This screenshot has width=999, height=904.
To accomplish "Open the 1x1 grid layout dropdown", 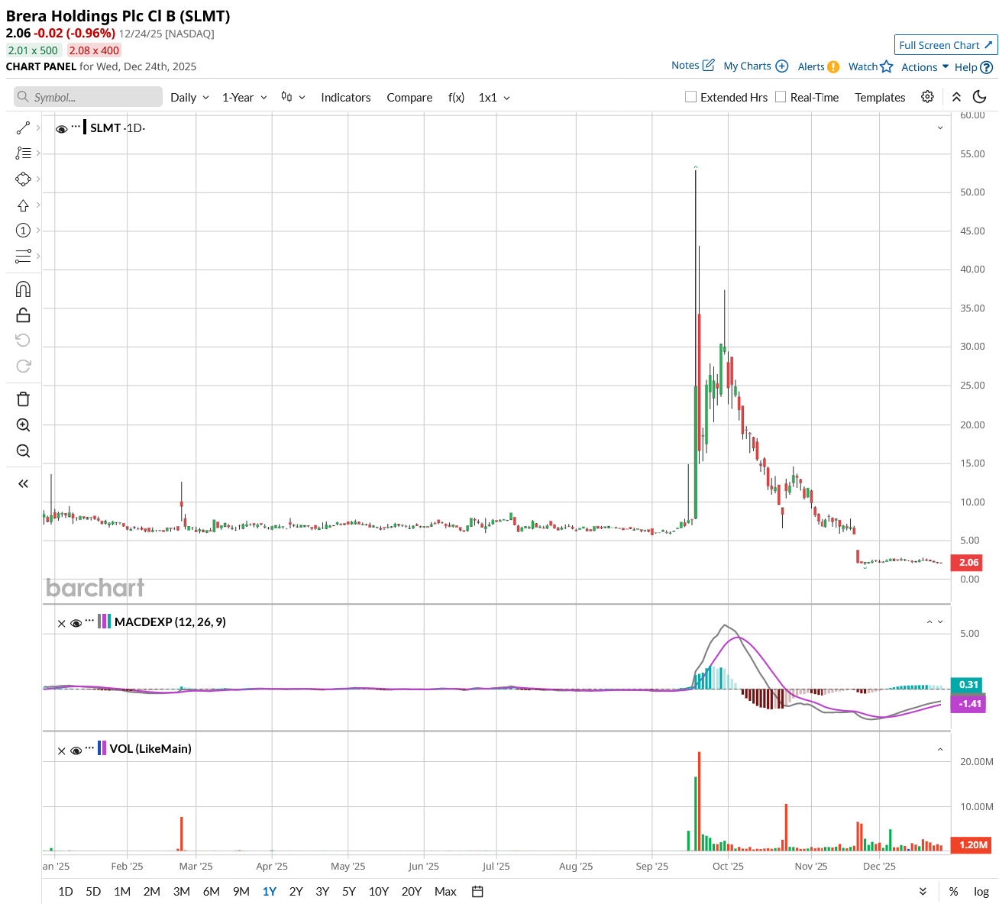I will tap(494, 97).
